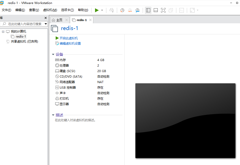Screen dimensions: 240x165
Task: Enter full screen mode icon
Action: point(163,10)
